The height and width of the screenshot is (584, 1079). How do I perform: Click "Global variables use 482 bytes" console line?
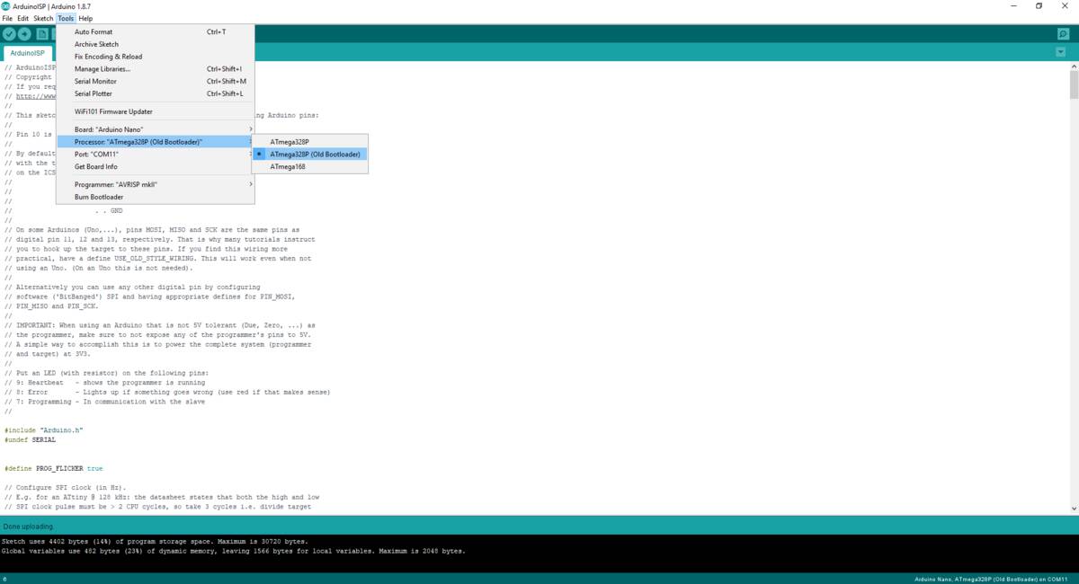tap(234, 551)
